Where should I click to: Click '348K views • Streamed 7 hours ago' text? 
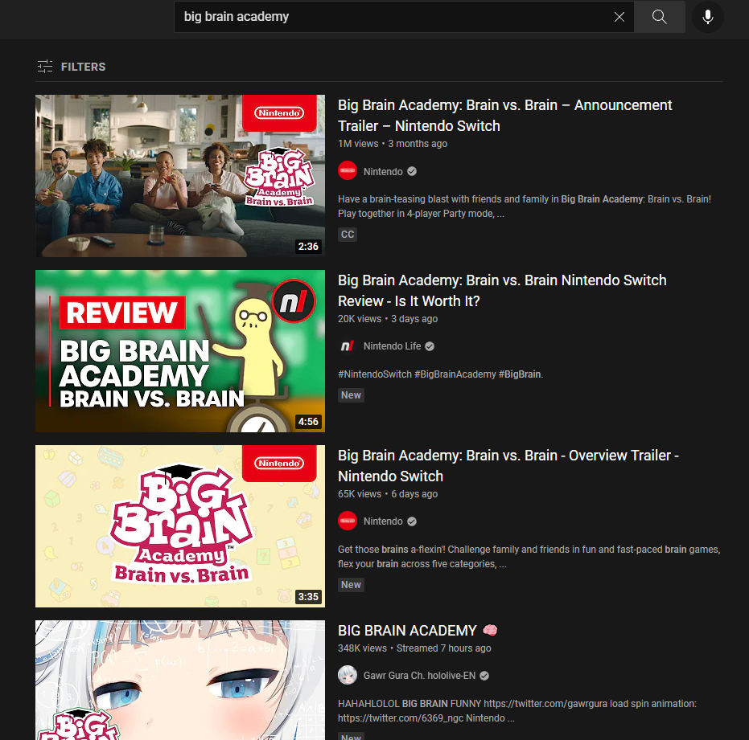414,648
